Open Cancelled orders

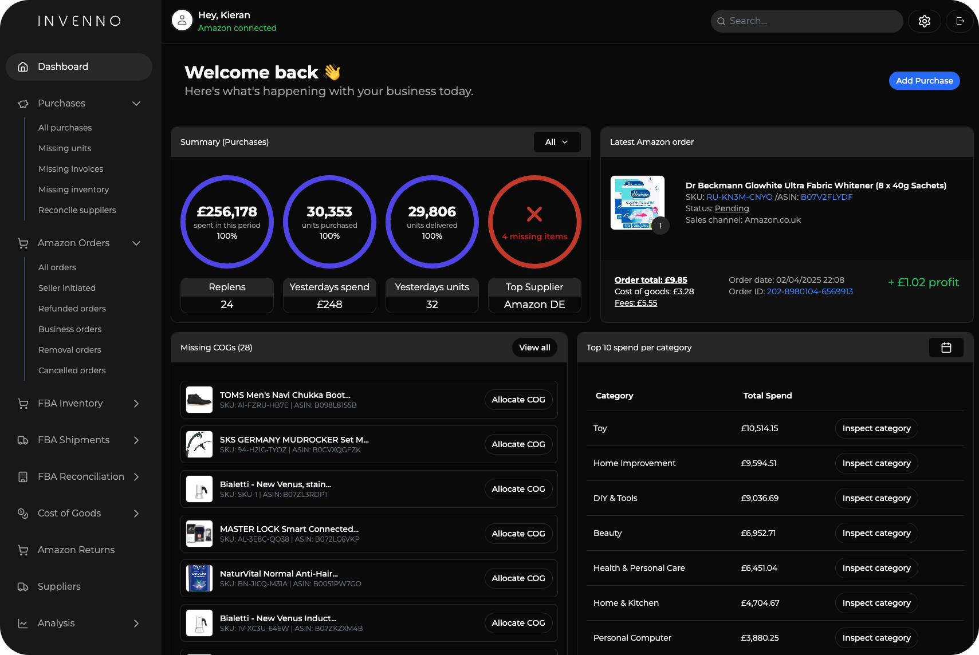(72, 370)
